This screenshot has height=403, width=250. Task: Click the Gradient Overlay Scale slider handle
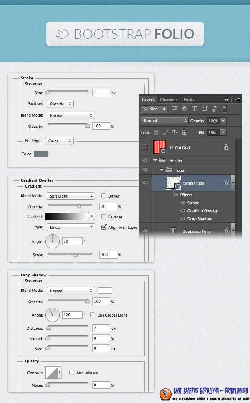[75, 255]
